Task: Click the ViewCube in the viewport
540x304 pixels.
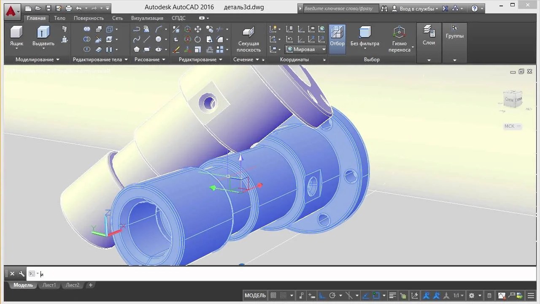Action: coord(513,100)
